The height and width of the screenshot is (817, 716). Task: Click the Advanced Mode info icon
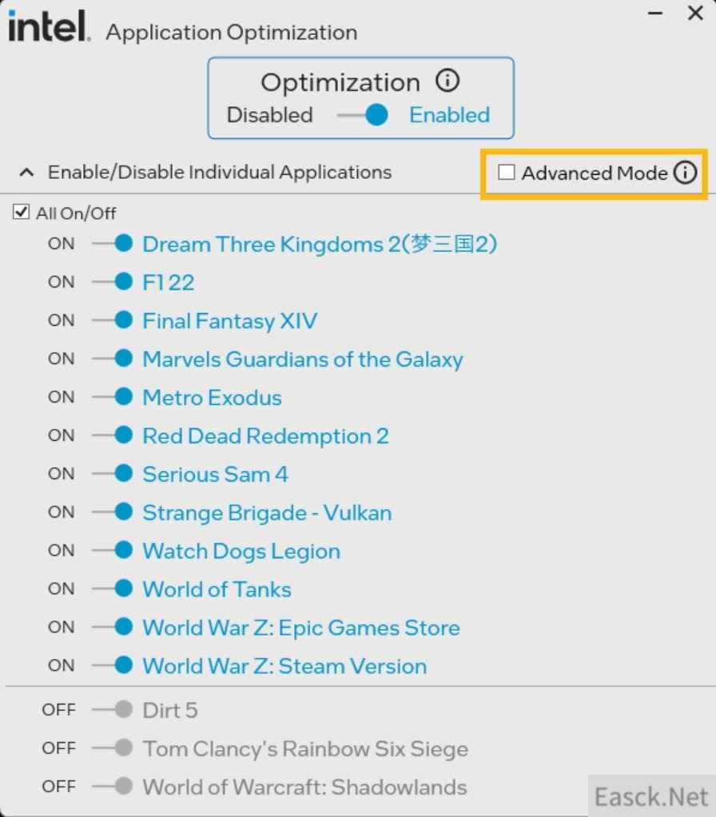(685, 173)
